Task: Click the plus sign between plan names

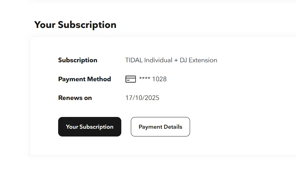Action: pyautogui.click(x=176, y=60)
